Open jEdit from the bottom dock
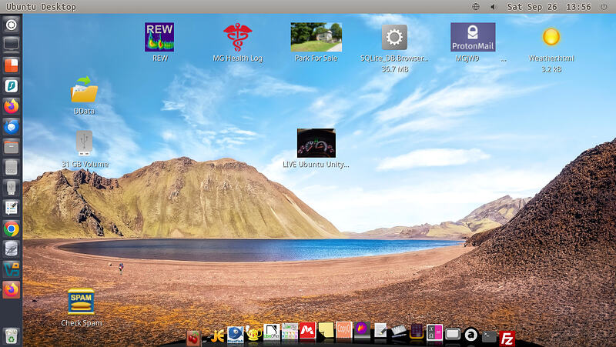This screenshot has width=616, height=347. 217,336
